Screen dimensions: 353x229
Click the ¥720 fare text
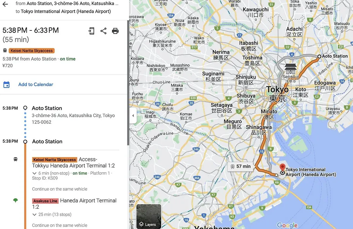click(8, 65)
